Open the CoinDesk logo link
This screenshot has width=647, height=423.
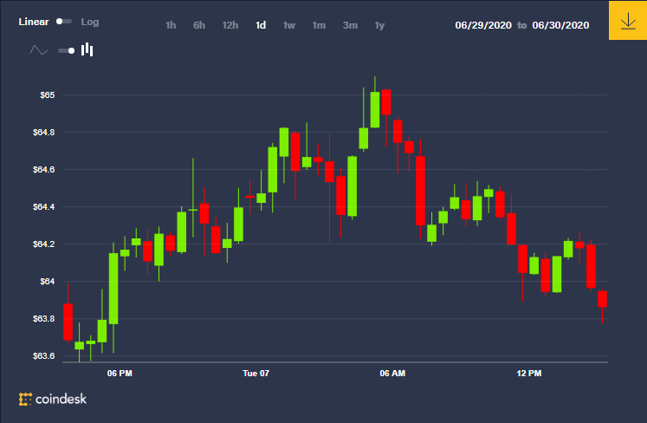tap(53, 399)
